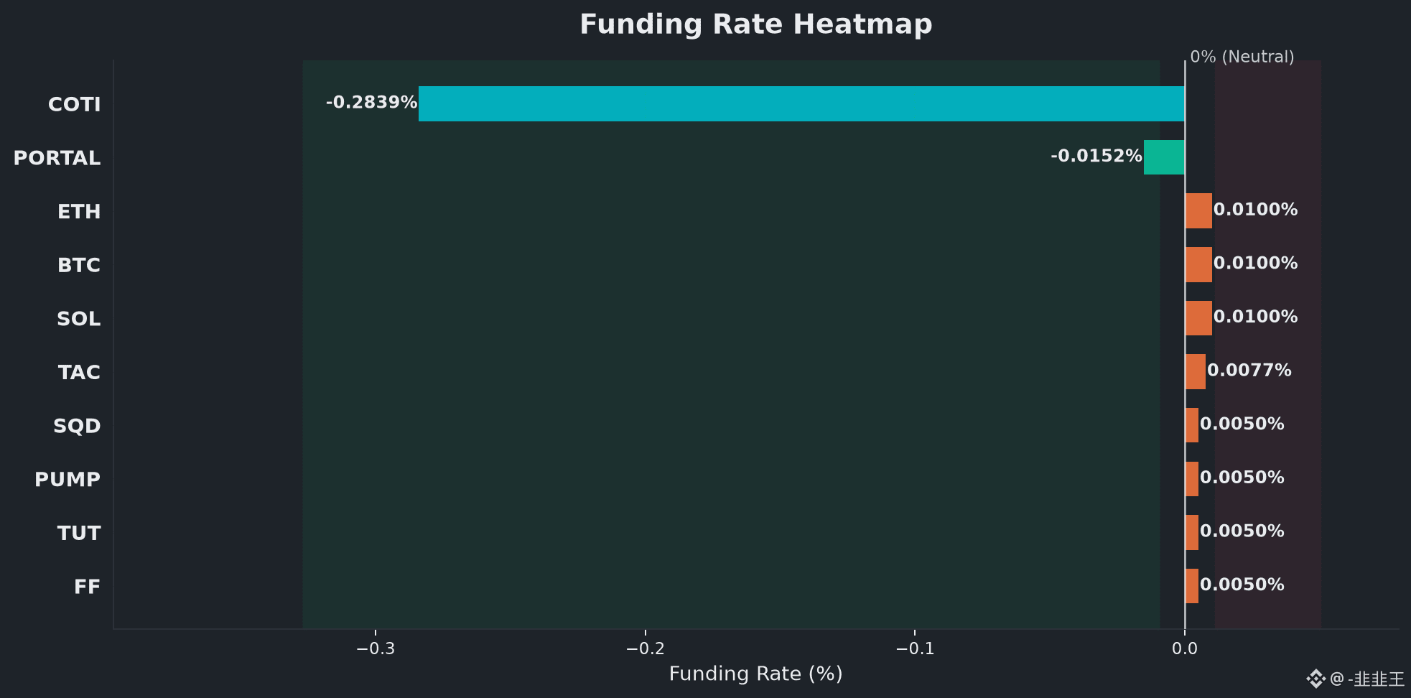Click the PUMP row label

point(67,480)
